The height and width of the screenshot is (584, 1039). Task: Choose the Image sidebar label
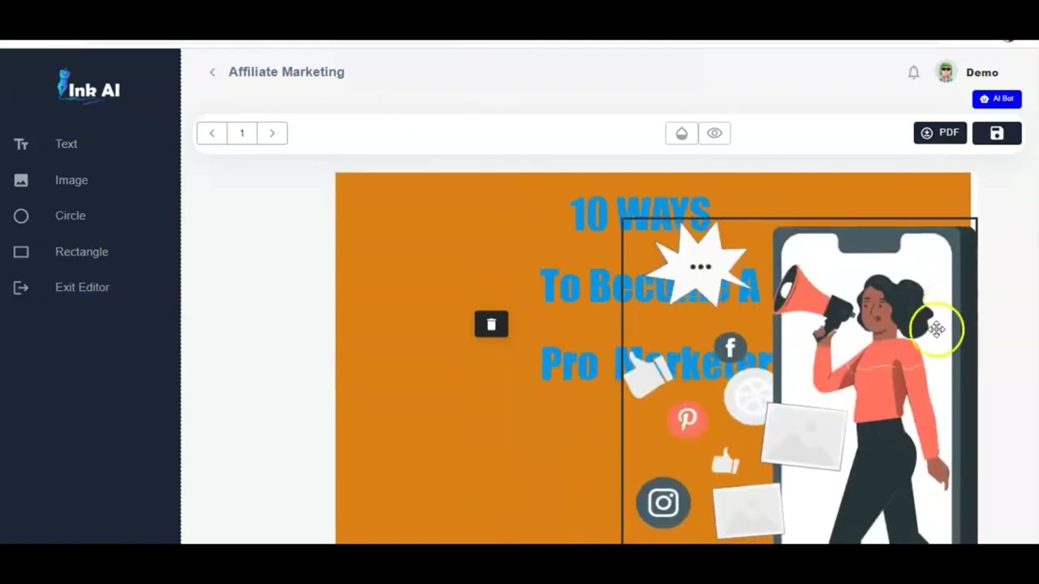pos(71,180)
